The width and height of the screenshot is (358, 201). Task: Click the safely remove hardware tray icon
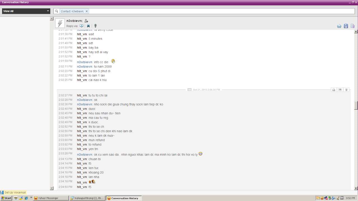pos(330,198)
